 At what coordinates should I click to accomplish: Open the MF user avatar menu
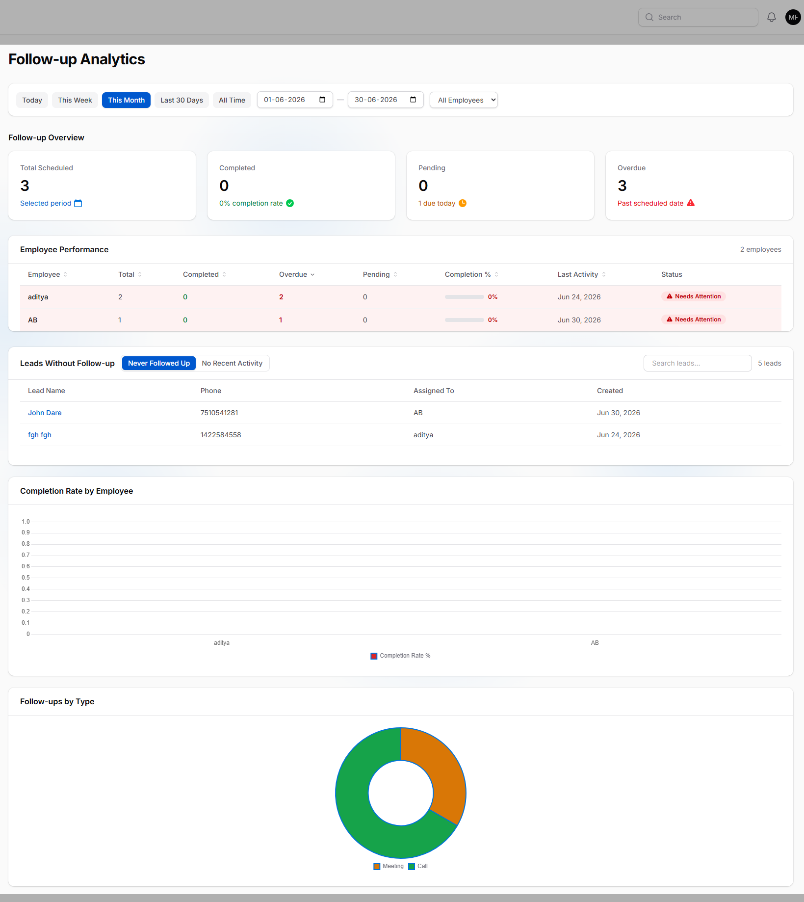793,17
